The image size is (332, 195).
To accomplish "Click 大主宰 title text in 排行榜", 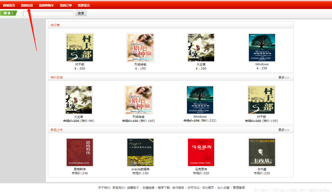I will click(201, 65).
